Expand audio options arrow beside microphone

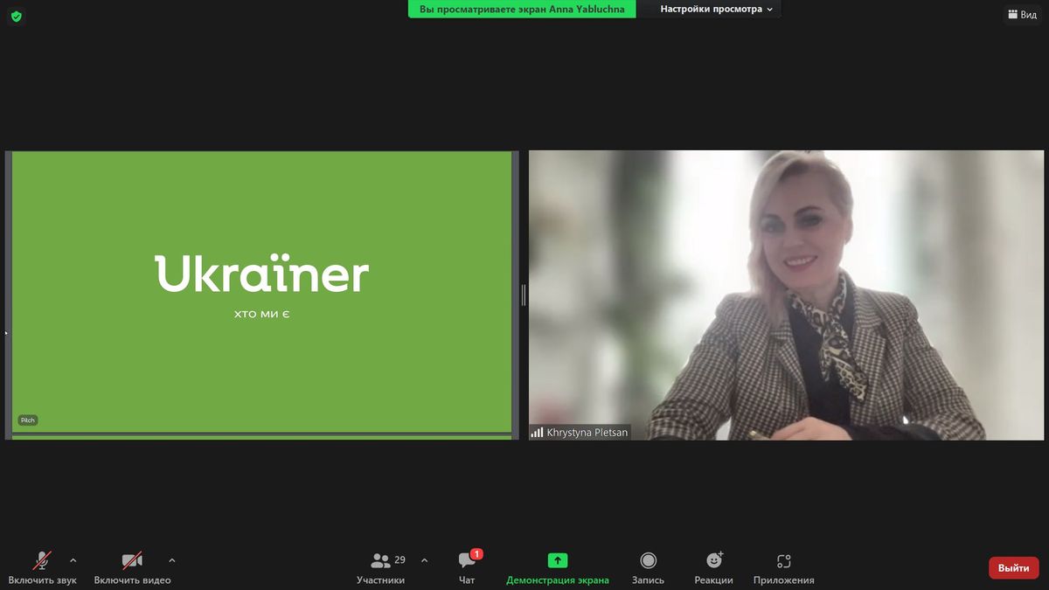pos(73,560)
